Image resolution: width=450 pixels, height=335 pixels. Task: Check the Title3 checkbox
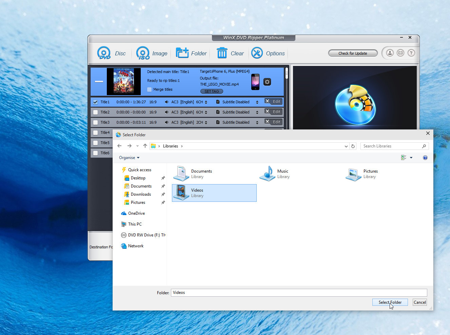point(96,122)
